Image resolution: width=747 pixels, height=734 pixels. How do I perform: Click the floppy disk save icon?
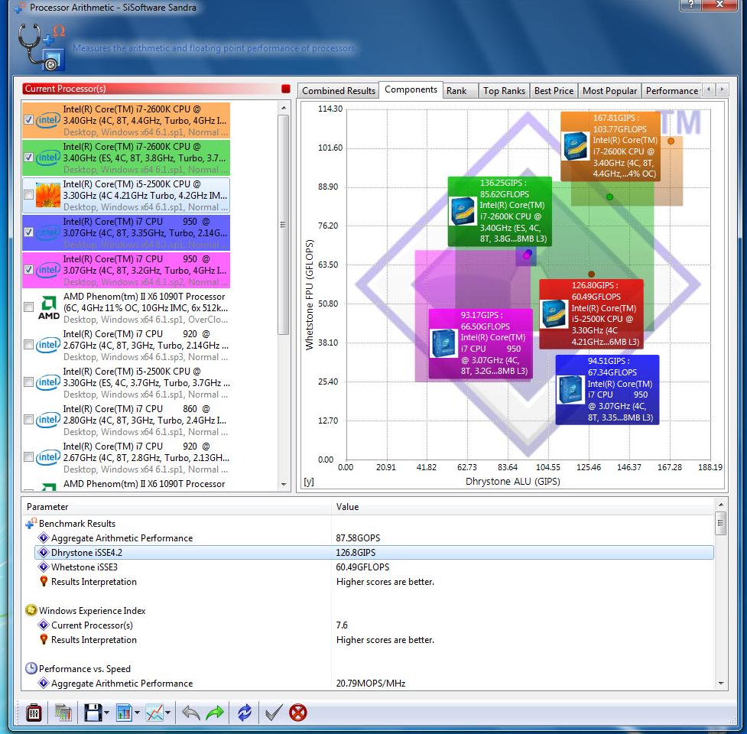tap(93, 713)
